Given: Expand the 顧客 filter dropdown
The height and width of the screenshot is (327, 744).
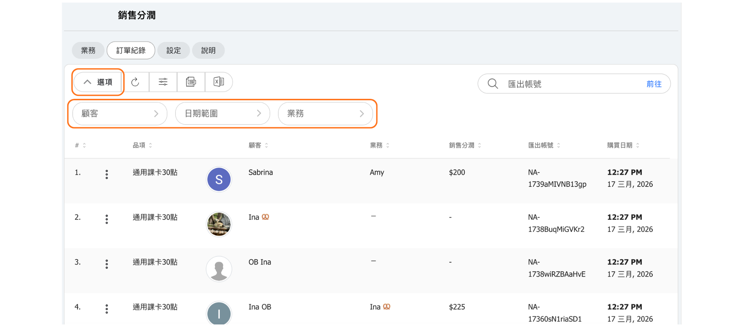Looking at the screenshot, I should (x=120, y=114).
